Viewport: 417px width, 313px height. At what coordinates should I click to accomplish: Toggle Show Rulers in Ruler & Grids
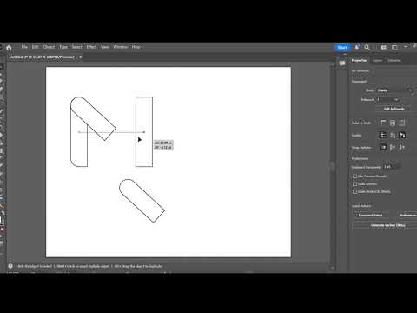[383, 123]
